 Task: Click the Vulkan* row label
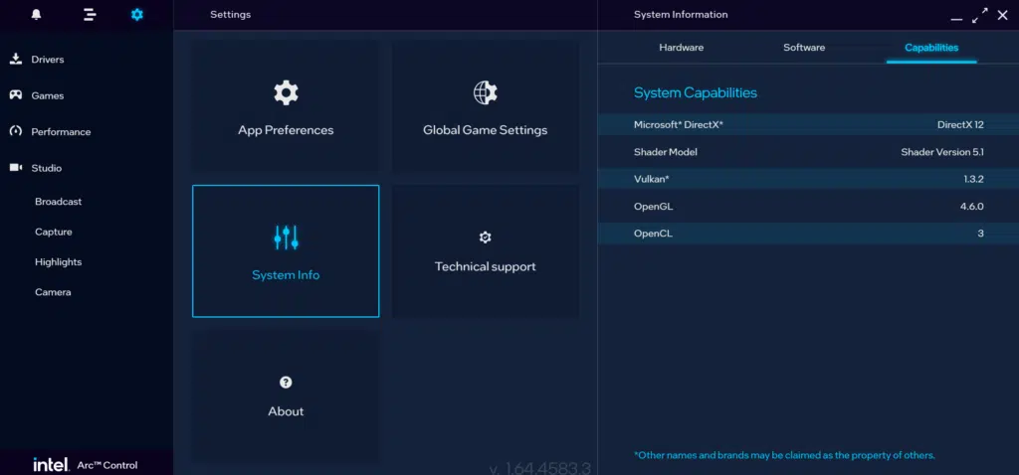click(651, 179)
